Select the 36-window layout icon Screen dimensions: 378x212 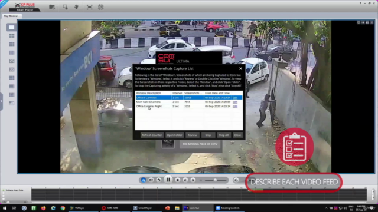pos(12,69)
